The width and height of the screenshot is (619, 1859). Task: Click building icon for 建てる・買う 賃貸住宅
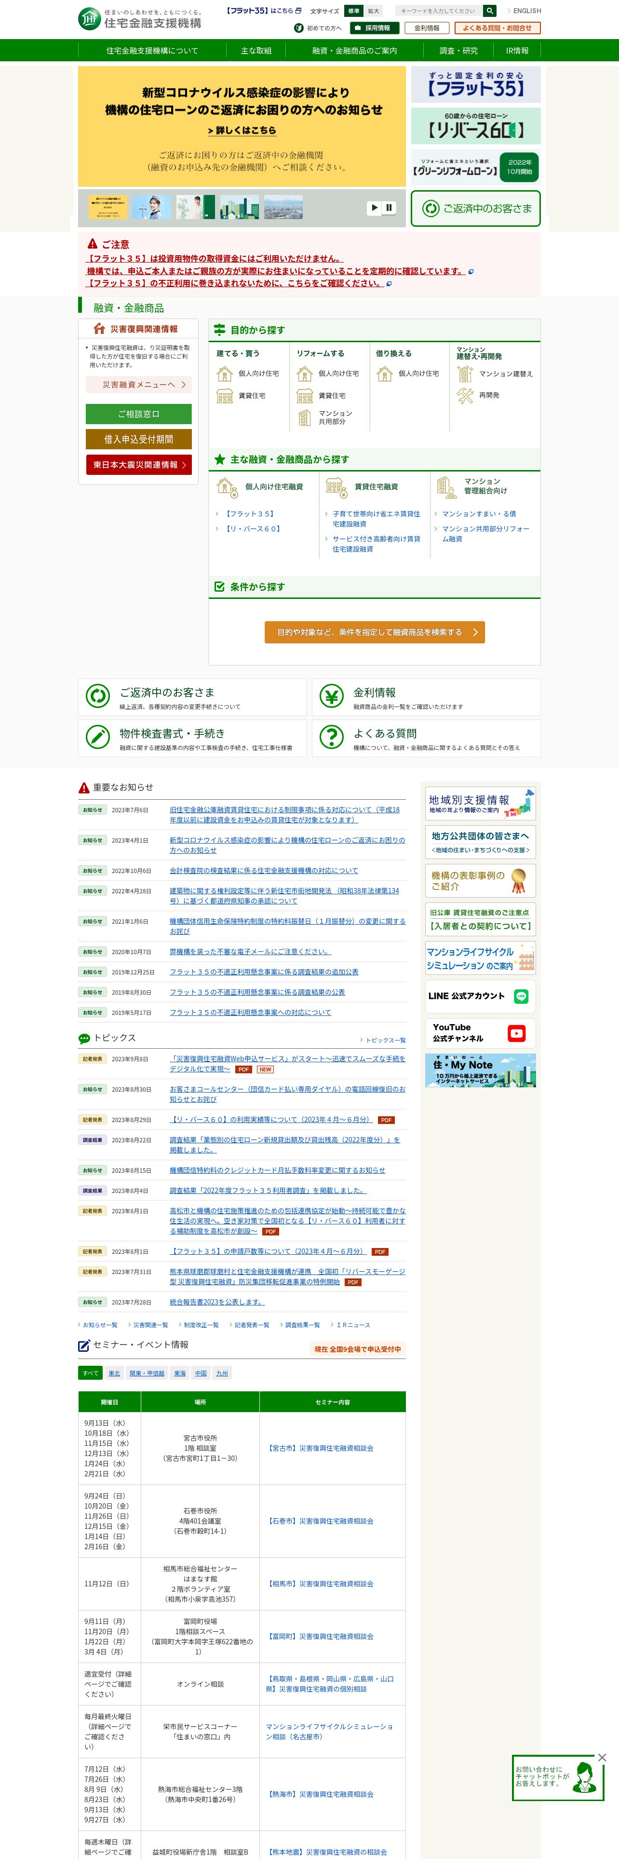pos(224,395)
